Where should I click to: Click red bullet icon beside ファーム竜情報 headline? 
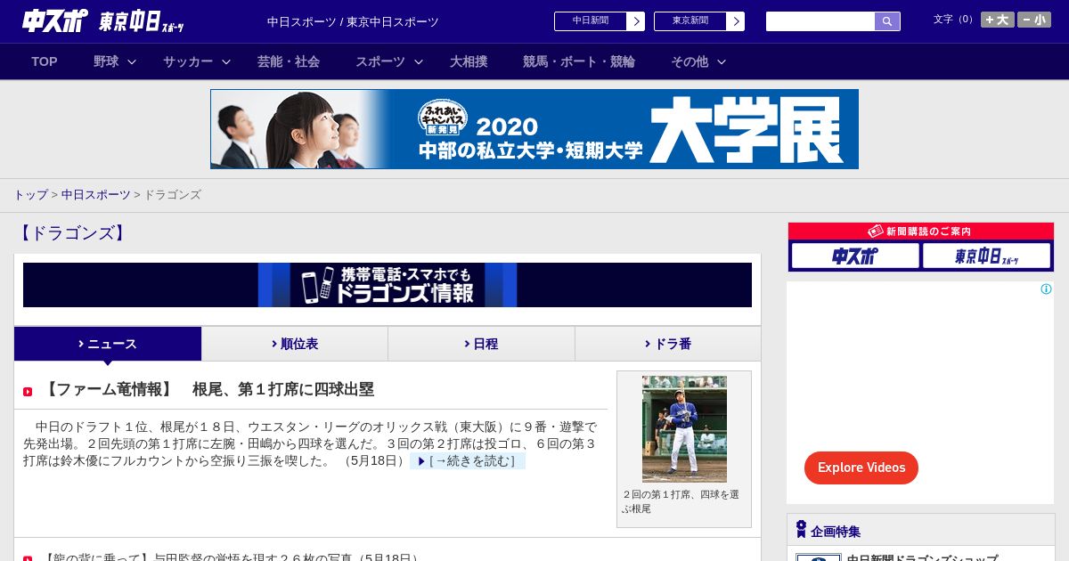pyautogui.click(x=28, y=392)
